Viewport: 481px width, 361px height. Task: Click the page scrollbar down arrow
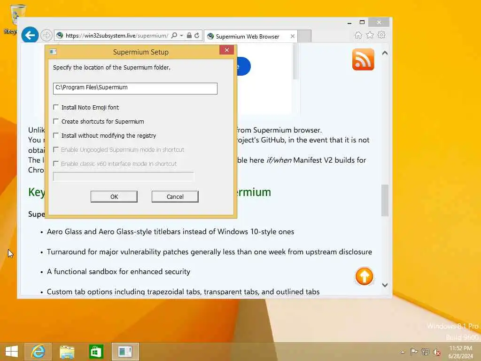(385, 285)
